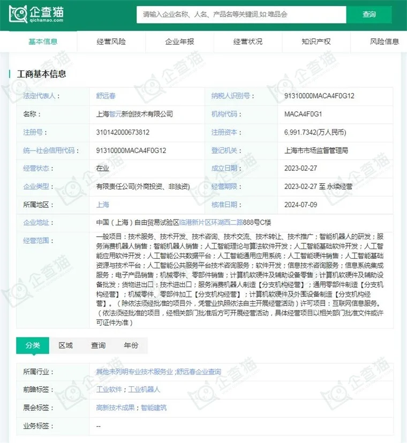The height and width of the screenshot is (443, 407).
Task: Click the organization code MACA4F0G1
Action: pyautogui.click(x=303, y=114)
